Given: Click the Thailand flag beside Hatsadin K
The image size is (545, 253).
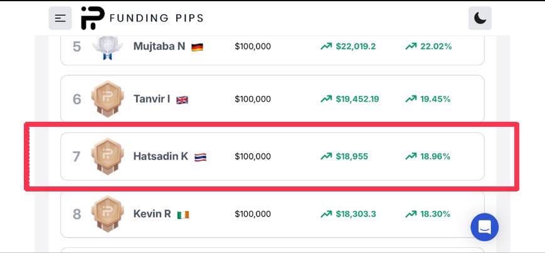Looking at the screenshot, I should click(200, 157).
